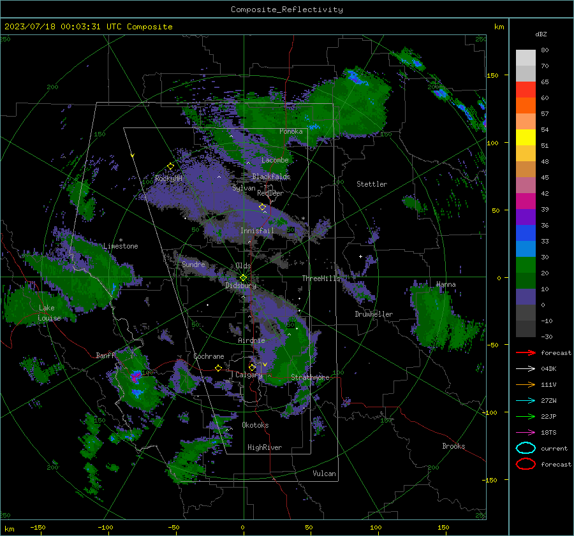574x536 pixels.
Task: Click the Lacombe city label
Action: [275, 160]
